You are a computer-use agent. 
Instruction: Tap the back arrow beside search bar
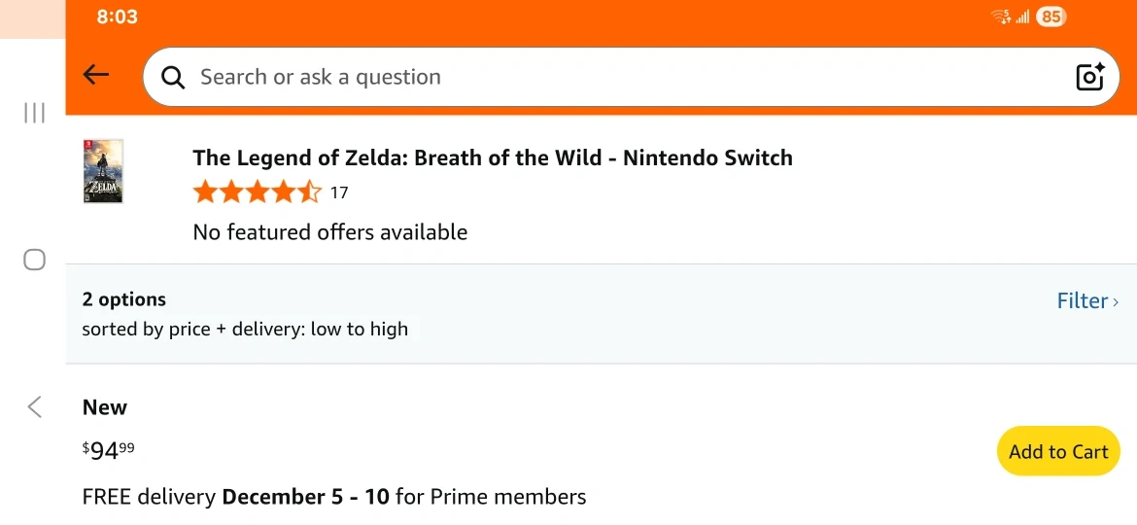(x=96, y=76)
